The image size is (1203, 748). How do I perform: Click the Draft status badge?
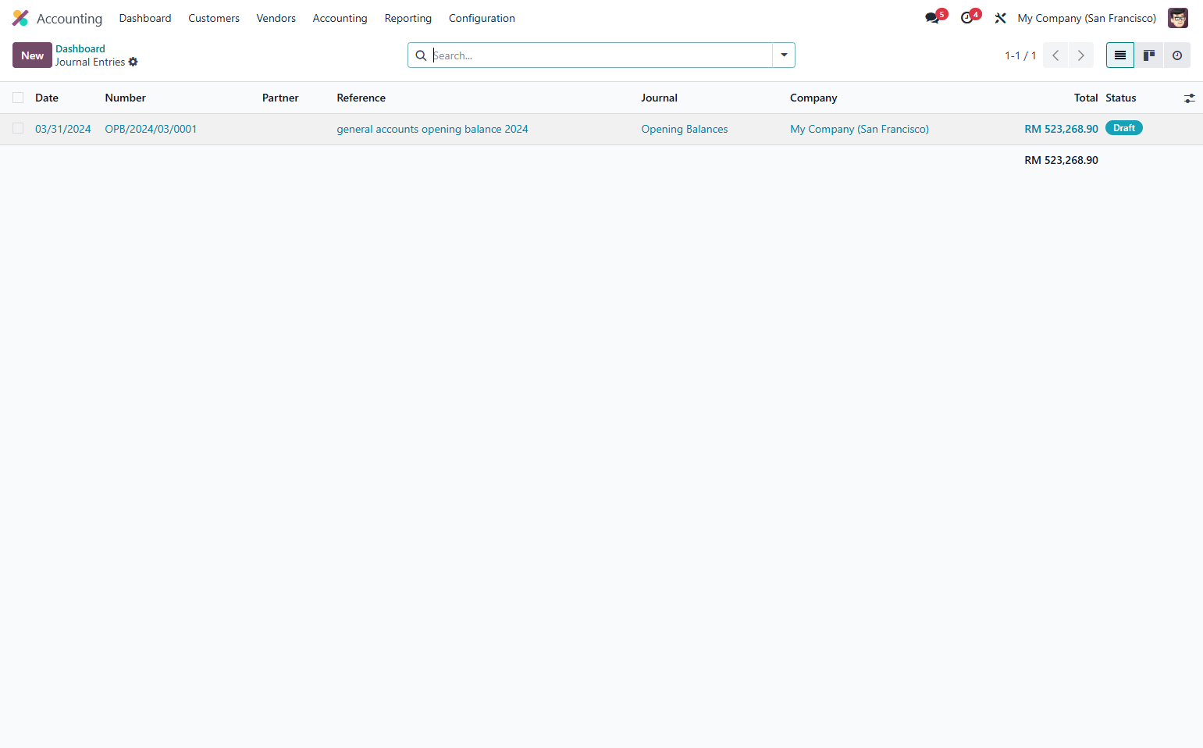[1123, 128]
